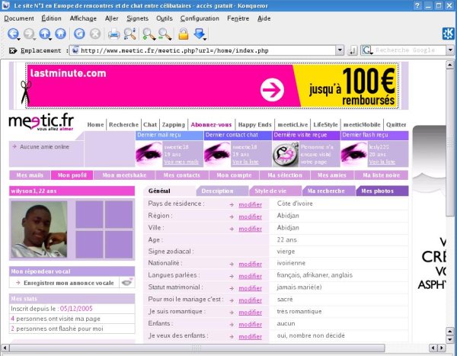This screenshot has width=457, height=356.
Task: Click the vertical scrollbar up arrow
Action: [450, 65]
